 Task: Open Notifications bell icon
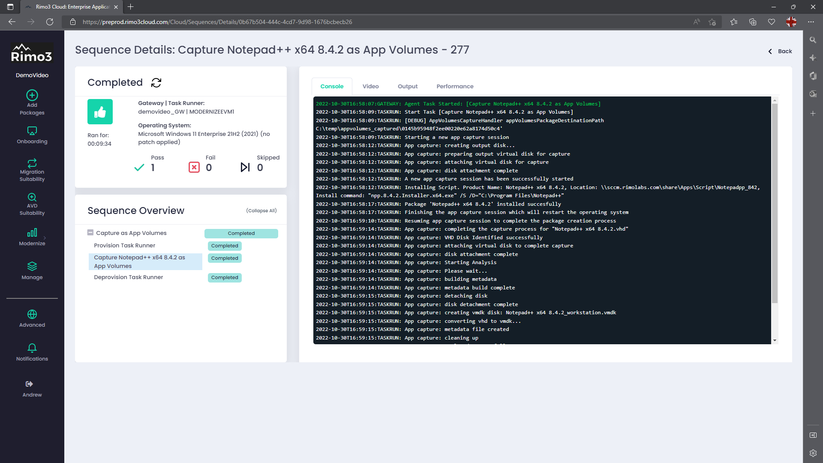pyautogui.click(x=32, y=348)
